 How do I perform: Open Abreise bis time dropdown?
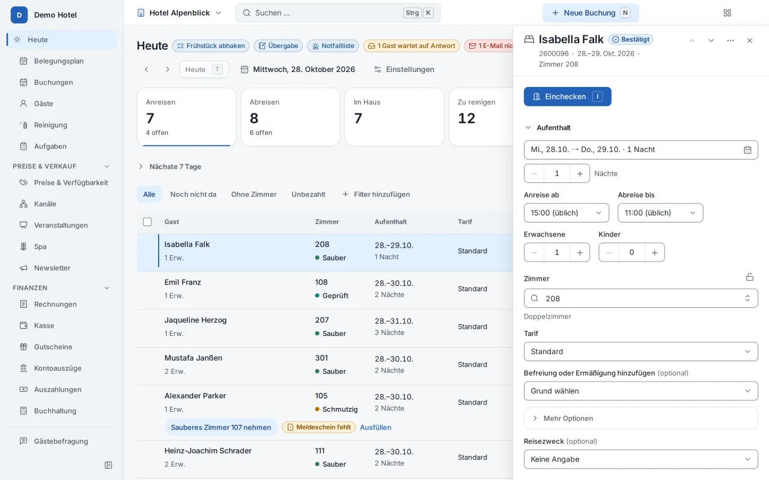(660, 213)
